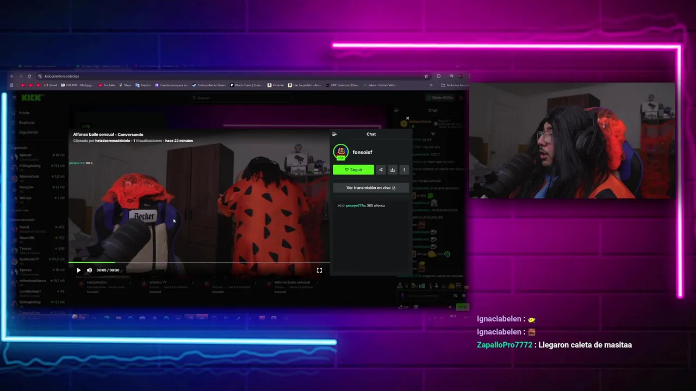Open the fonsoisf channel avatar
Screen dimensions: 696x391
(x=341, y=152)
